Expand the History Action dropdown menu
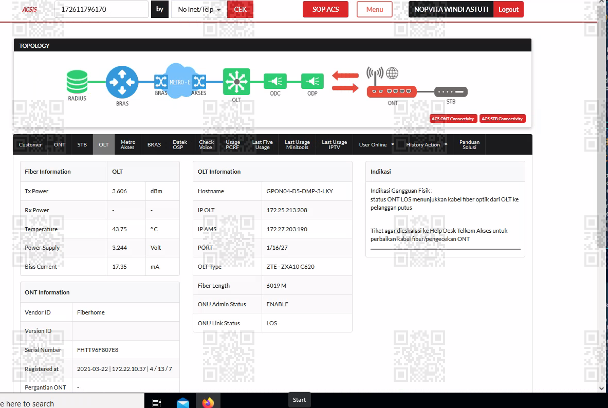The width and height of the screenshot is (608, 408). [427, 145]
